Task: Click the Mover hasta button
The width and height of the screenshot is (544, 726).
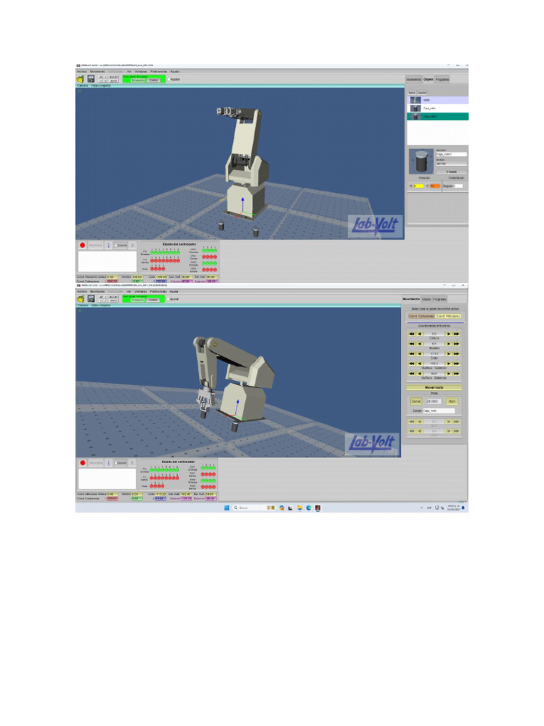Action: (x=434, y=388)
